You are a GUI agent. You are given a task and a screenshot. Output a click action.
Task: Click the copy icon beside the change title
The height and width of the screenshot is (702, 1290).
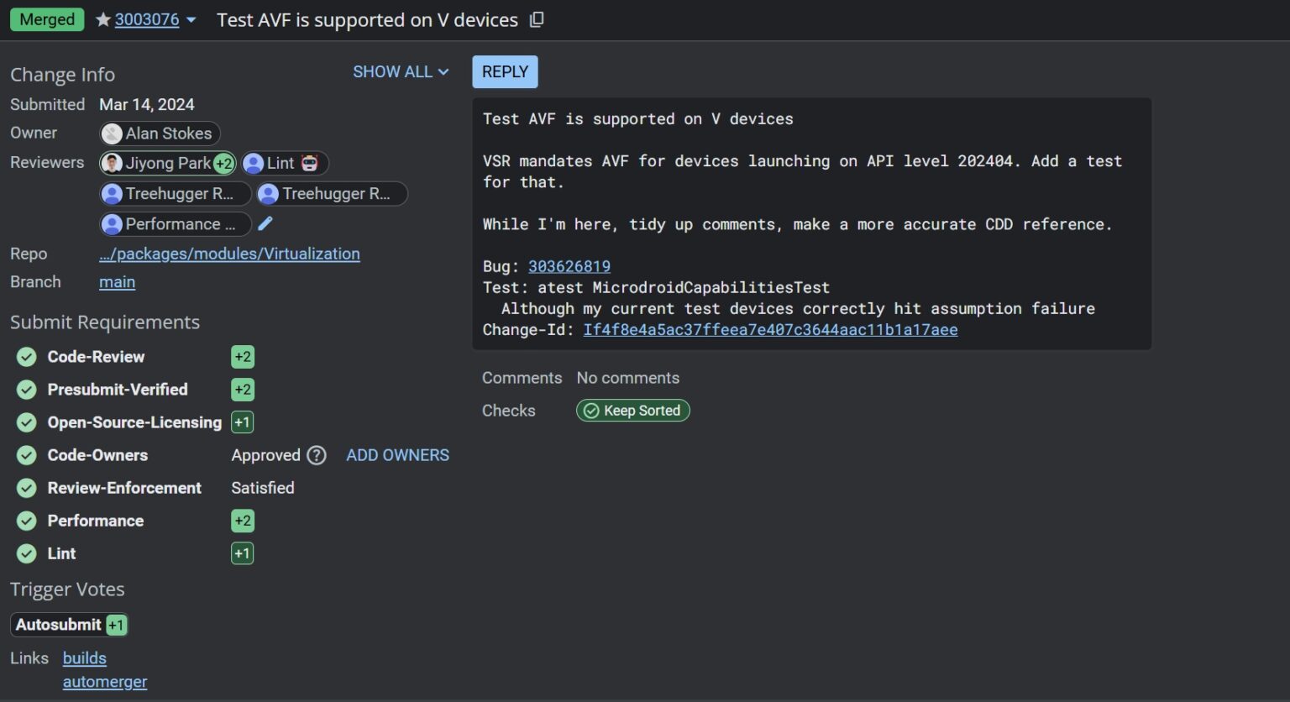coord(537,19)
